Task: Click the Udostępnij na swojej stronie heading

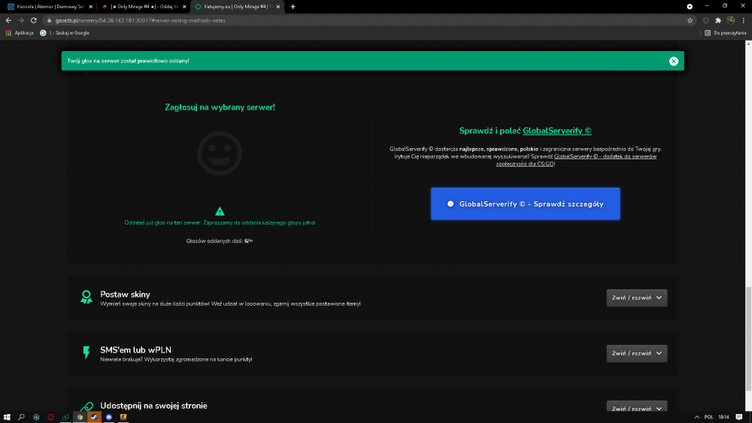Action: coord(153,405)
